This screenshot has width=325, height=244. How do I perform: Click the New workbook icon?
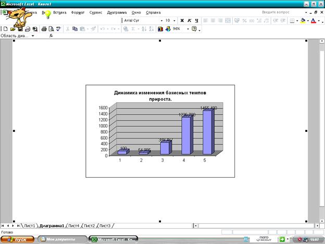[5, 29]
